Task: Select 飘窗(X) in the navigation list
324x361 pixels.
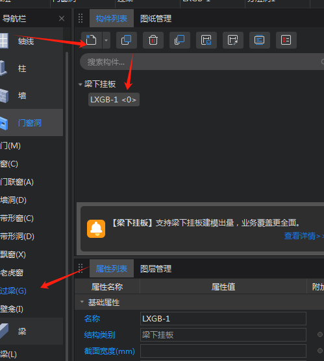Action: coord(13,255)
